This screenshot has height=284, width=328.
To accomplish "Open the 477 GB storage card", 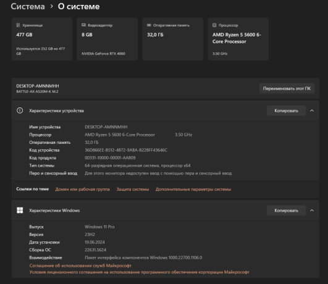I will (x=42, y=39).
